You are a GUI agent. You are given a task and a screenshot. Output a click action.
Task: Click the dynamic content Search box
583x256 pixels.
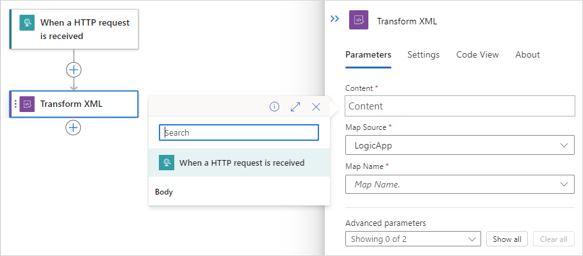point(239,132)
